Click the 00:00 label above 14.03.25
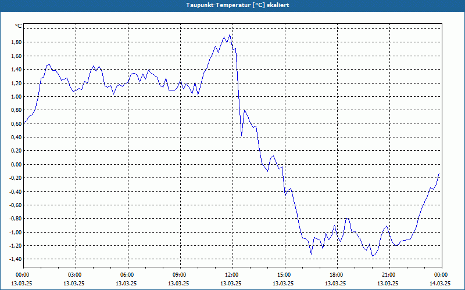 tap(442, 275)
